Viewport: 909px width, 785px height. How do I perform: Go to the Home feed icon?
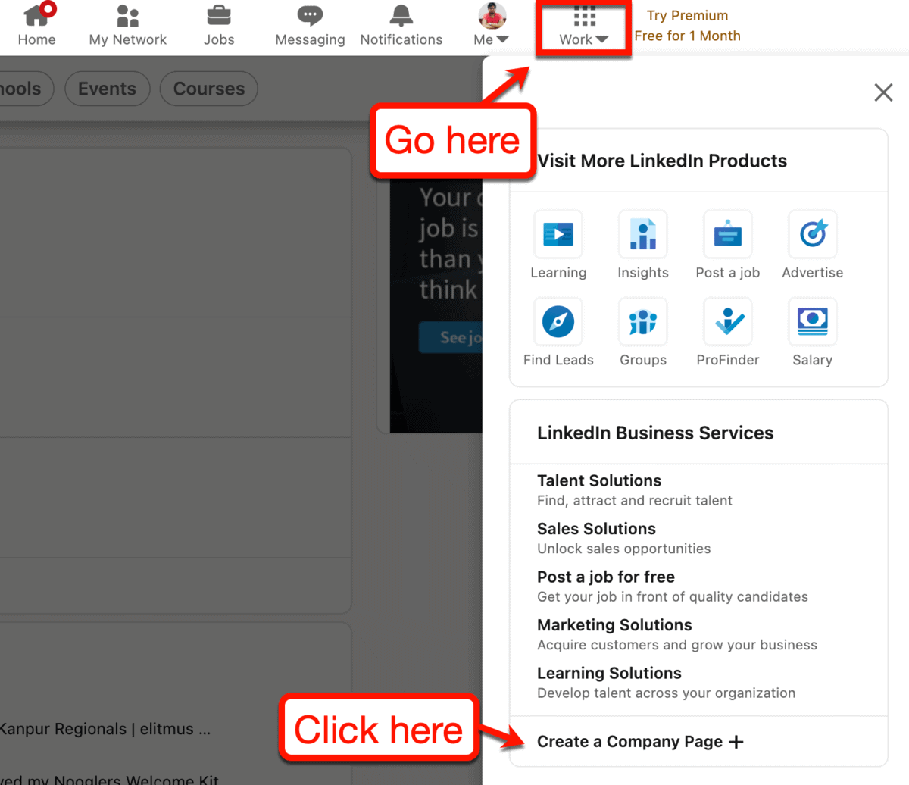[38, 14]
